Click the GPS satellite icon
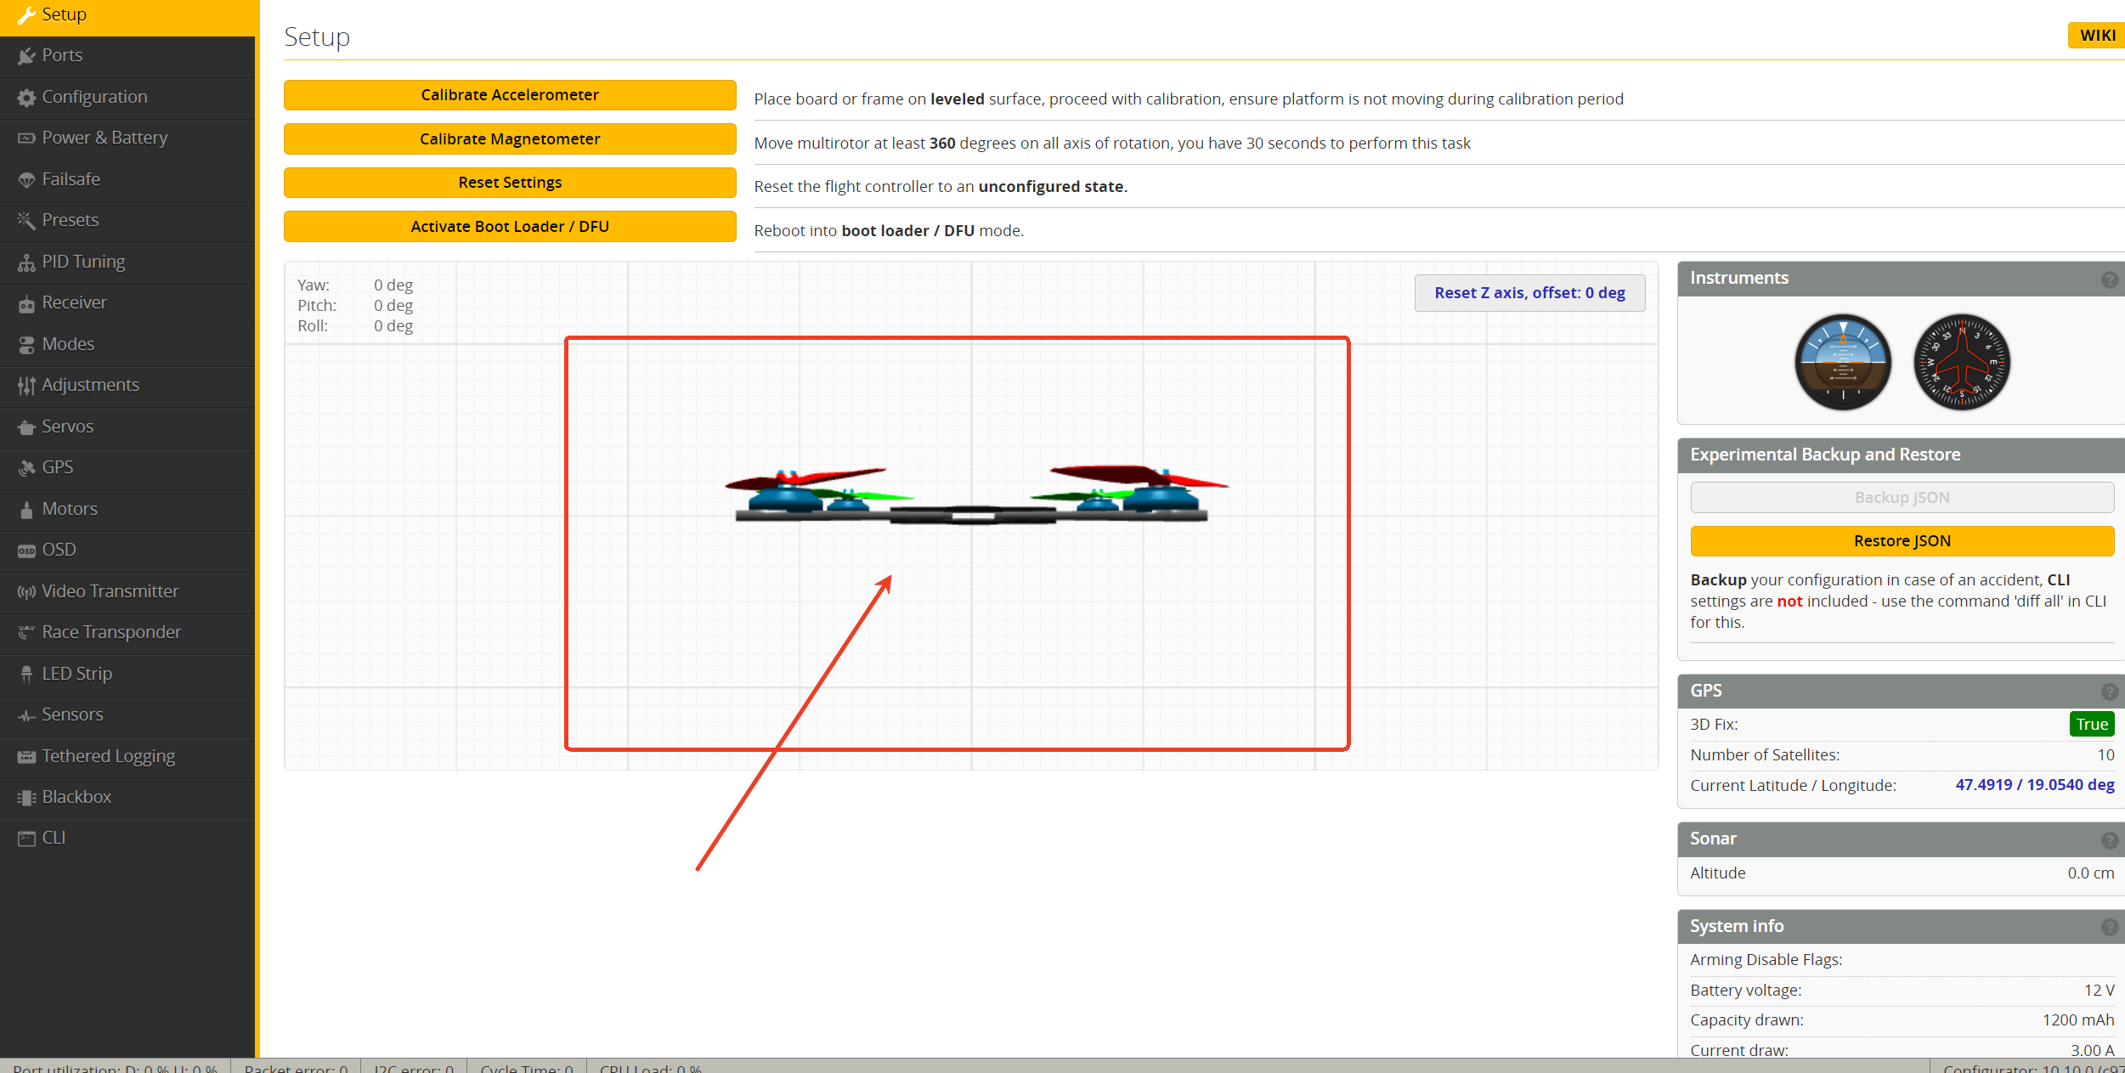This screenshot has width=2125, height=1073. coord(26,468)
